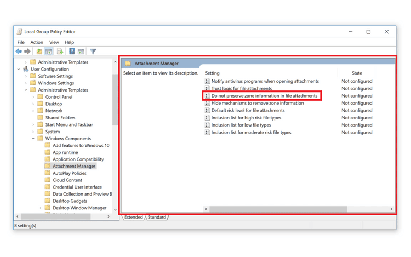Viewport: 411px width, 257px height.
Task: Expand the Software Settings node
Action: click(x=26, y=76)
